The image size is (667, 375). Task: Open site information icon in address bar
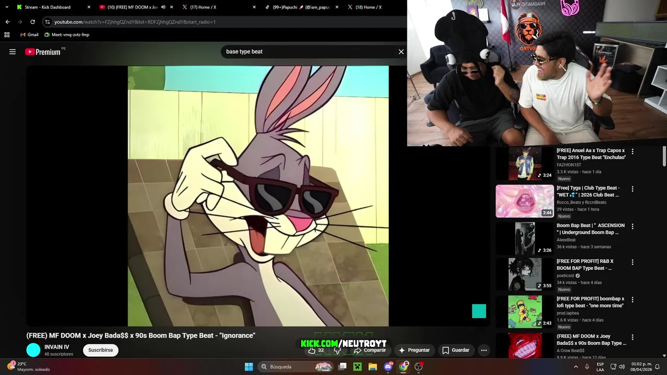[x=47, y=22]
